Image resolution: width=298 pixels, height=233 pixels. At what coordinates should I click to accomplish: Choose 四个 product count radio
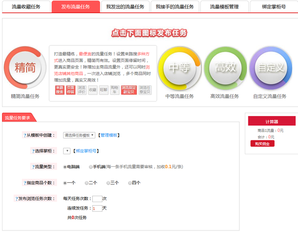click(x=130, y=183)
